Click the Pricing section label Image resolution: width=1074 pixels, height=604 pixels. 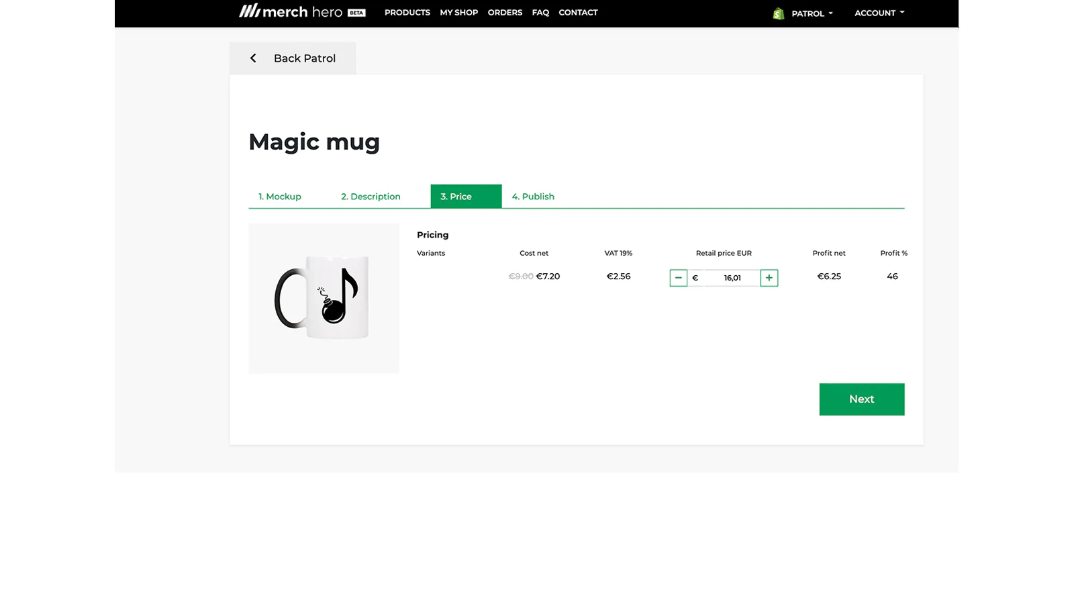point(432,235)
